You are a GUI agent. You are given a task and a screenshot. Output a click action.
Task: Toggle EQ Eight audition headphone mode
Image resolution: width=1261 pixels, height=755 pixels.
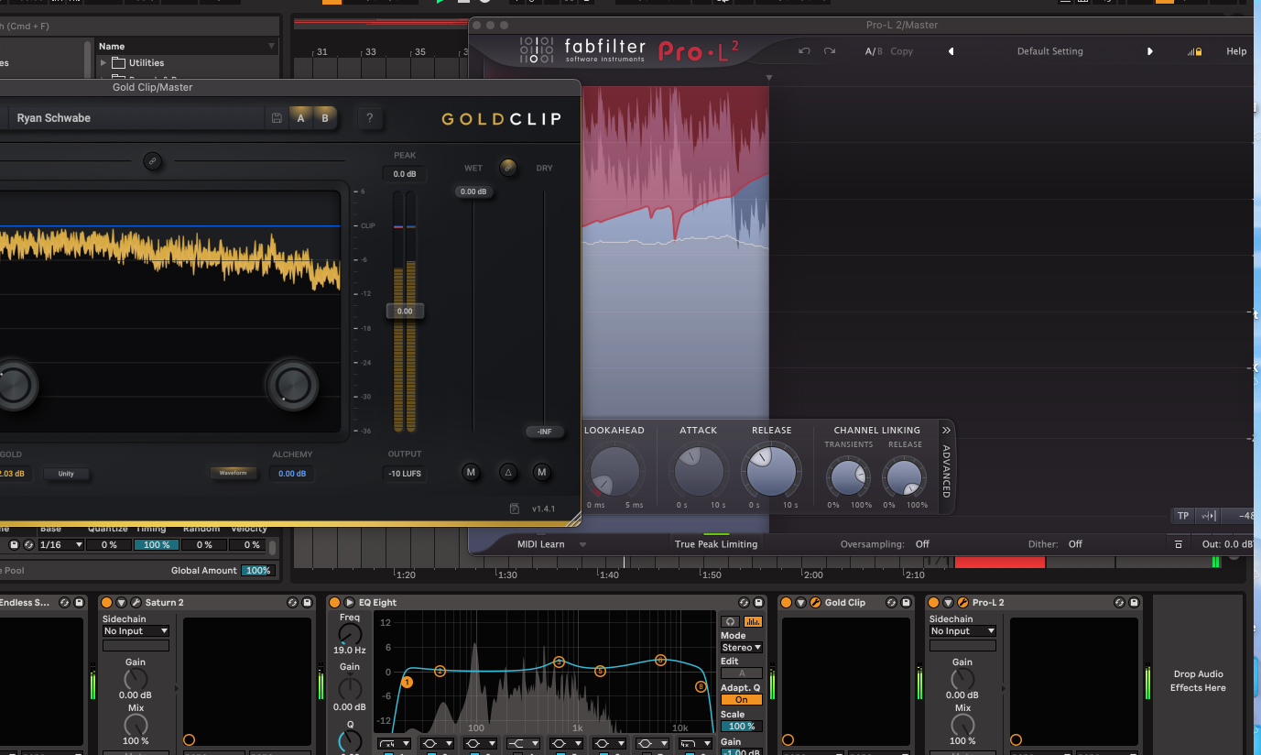(730, 621)
